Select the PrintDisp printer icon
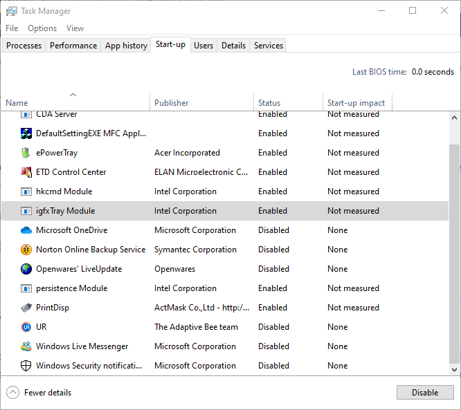Viewport: 461px width, 410px height. point(26,308)
